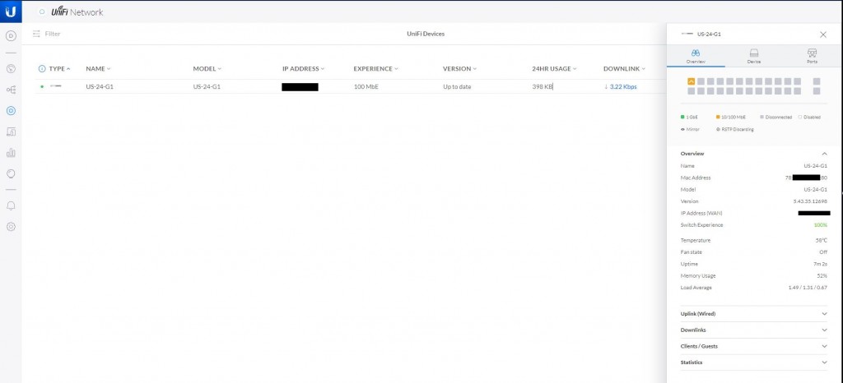Click firmware version 5.43.35.12698
843x383 pixels.
(x=810, y=201)
